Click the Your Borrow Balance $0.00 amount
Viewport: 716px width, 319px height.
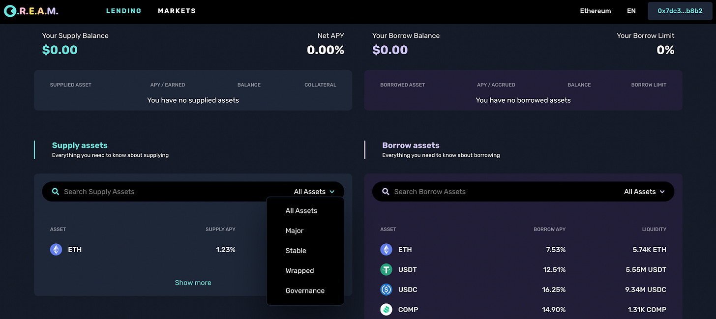tap(390, 50)
